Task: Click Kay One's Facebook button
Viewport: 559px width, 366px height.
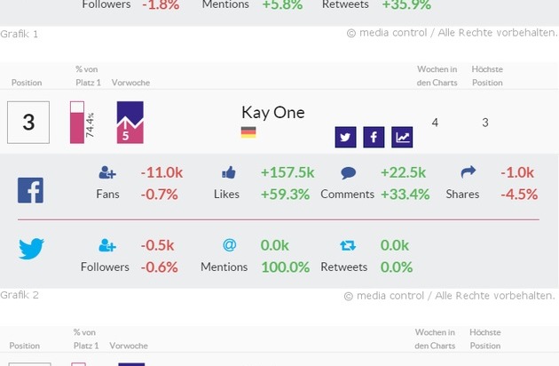Action: point(374,137)
